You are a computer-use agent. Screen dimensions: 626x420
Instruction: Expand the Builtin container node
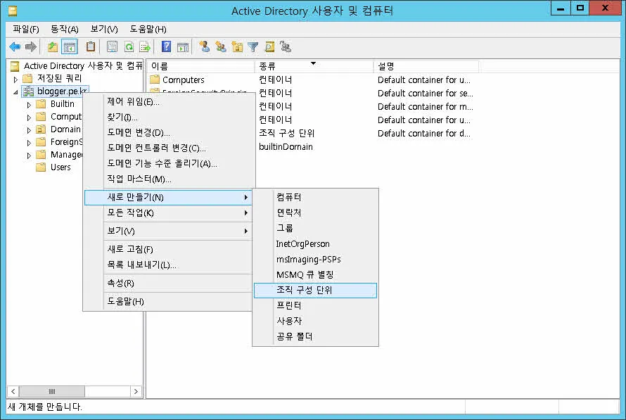[x=29, y=104]
